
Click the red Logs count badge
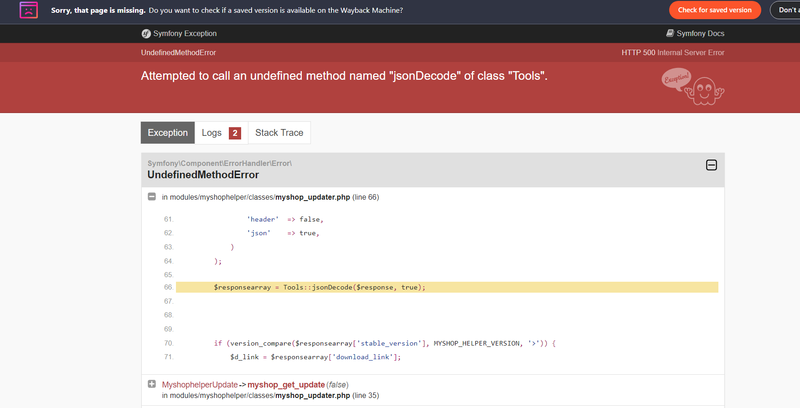[x=235, y=133]
